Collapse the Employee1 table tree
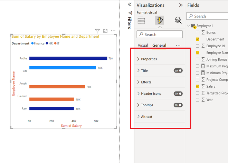Image resolution: width=228 pixels, height=163 pixels. point(189,26)
